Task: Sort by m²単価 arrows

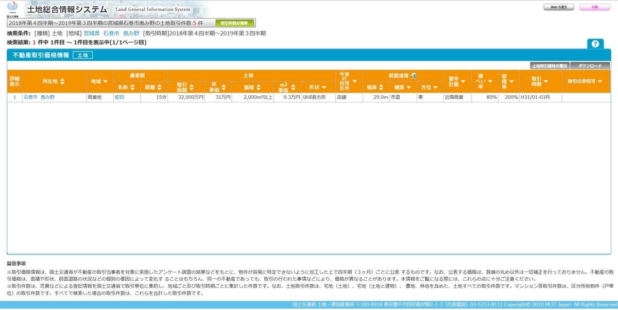Action: click(x=293, y=88)
